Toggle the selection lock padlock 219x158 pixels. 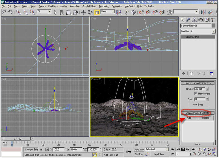pyautogui.click(x=41, y=149)
